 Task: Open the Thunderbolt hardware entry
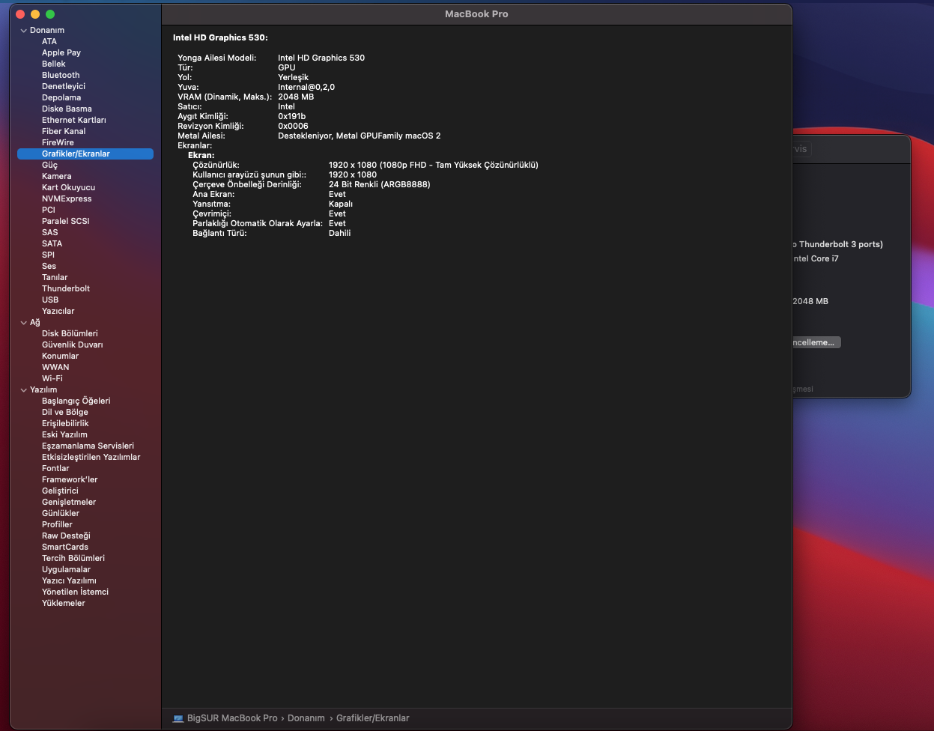coord(66,288)
